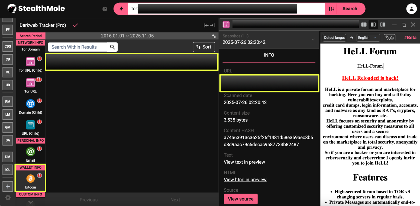The image size is (420, 206).
Task: Open the CDS module in sidebar
Action: point(8,46)
